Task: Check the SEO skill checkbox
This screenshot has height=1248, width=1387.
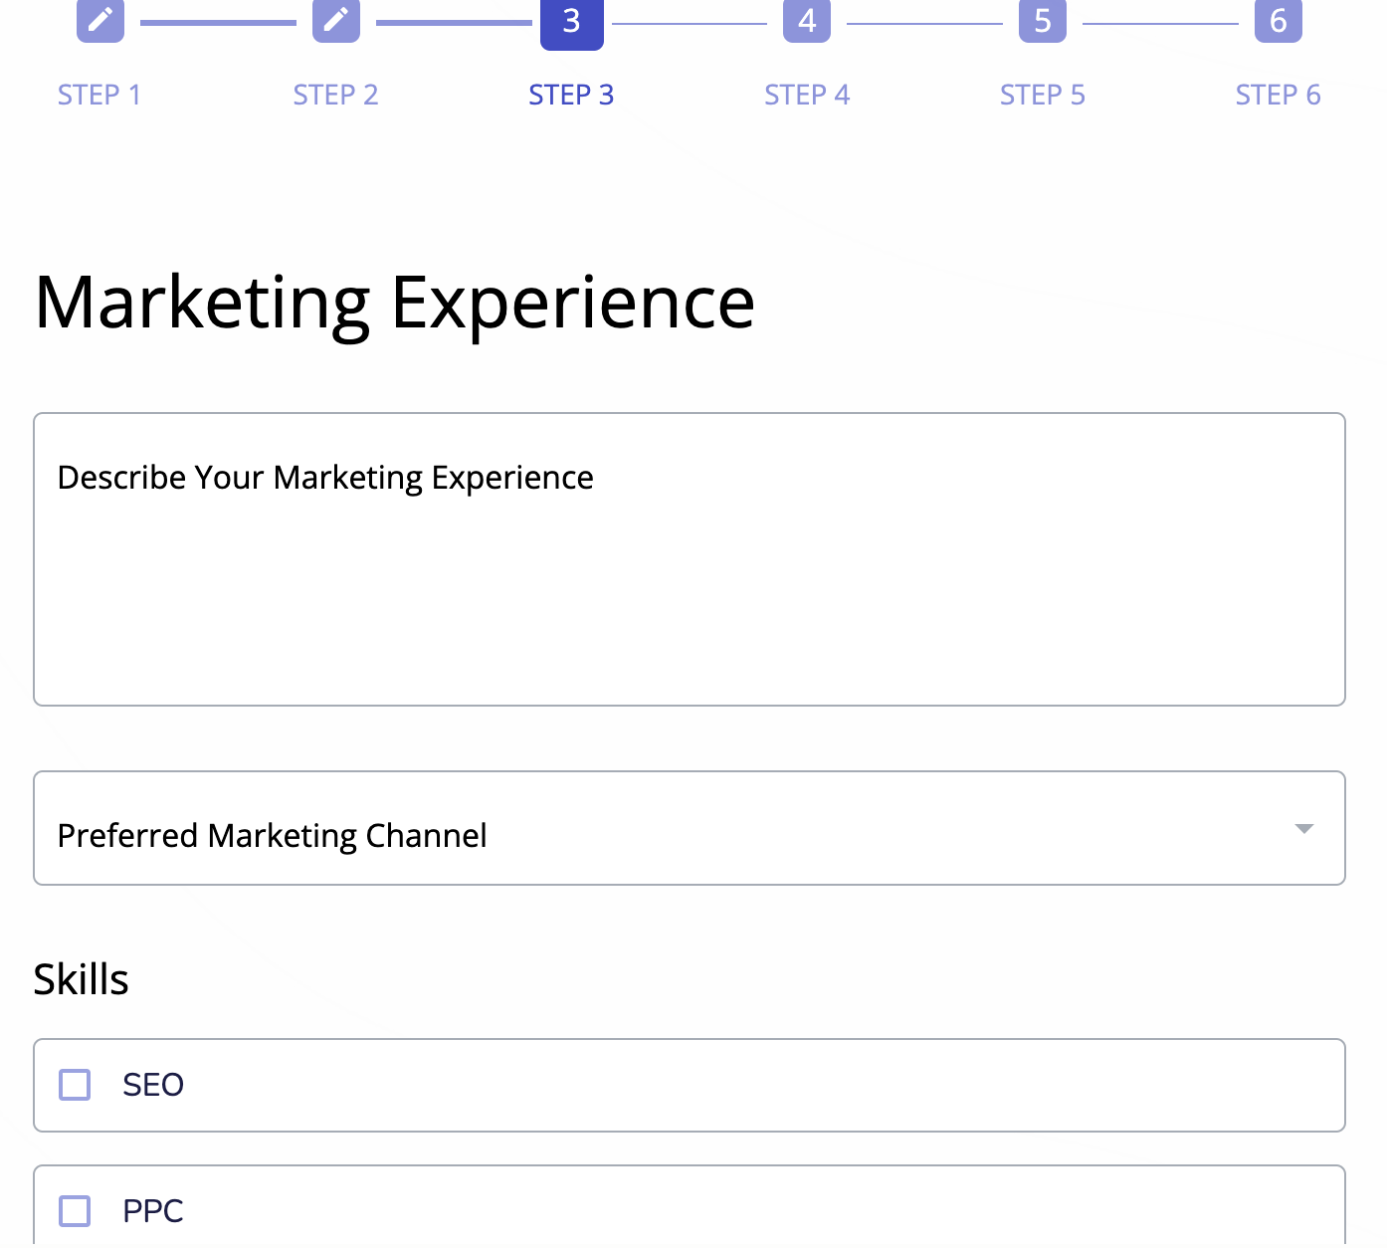Action: pos(75,1085)
